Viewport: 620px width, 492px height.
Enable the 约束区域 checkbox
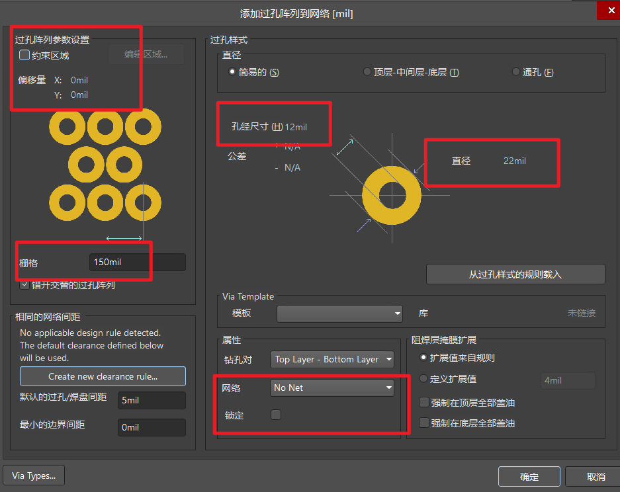pyautogui.click(x=24, y=55)
